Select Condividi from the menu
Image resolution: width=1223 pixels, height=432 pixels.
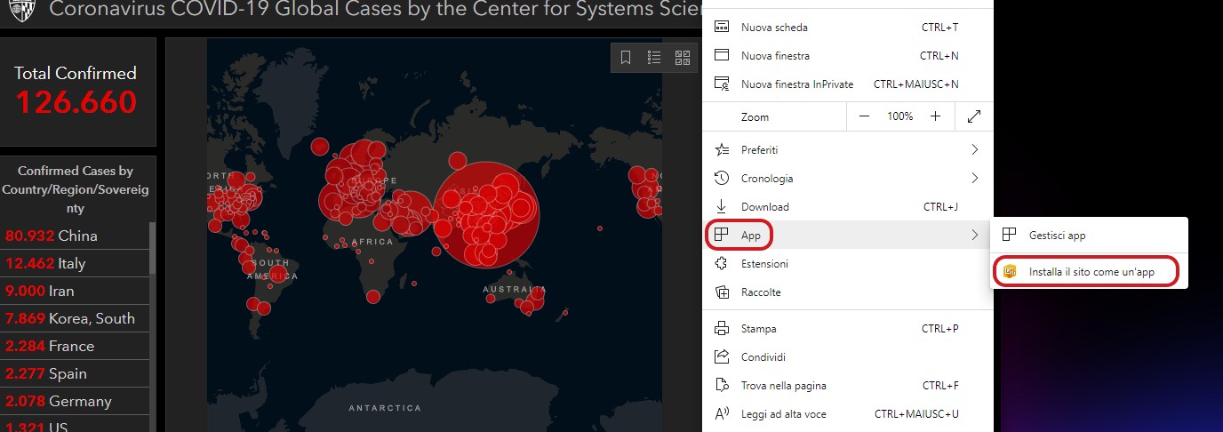pos(846,357)
